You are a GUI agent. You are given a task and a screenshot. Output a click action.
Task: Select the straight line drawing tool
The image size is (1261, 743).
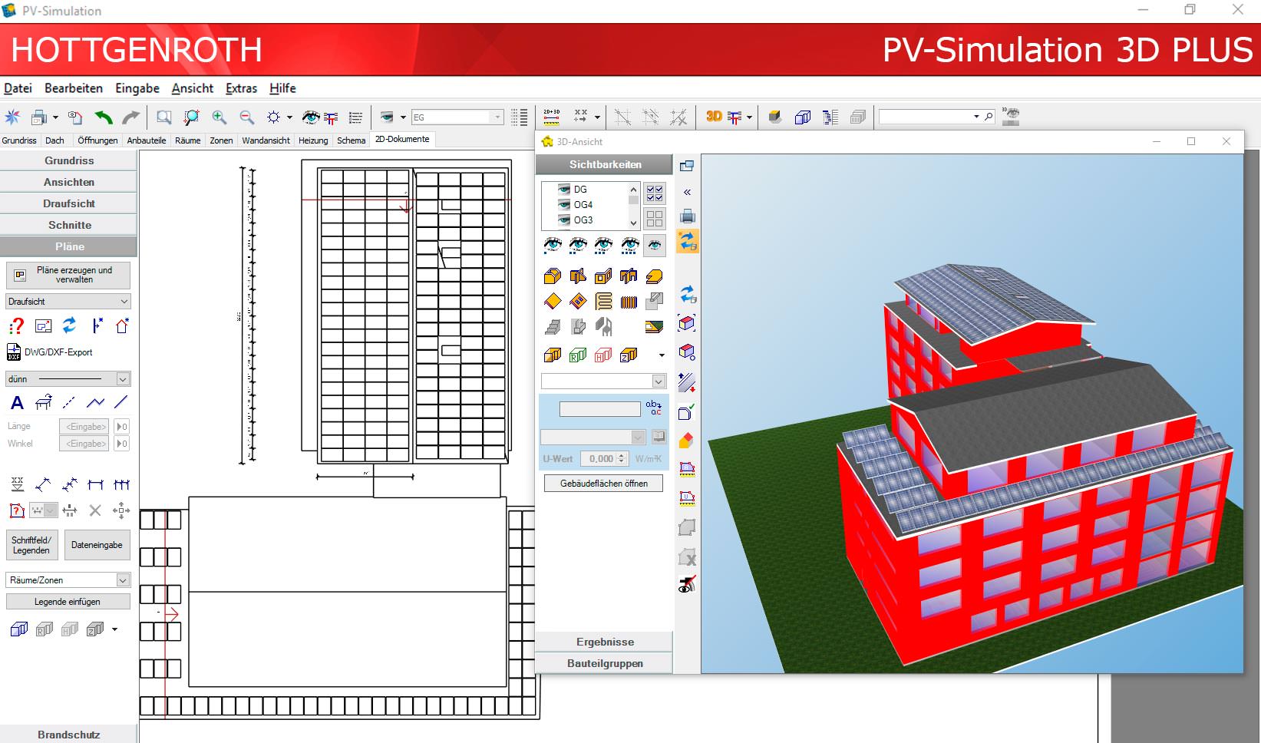(x=121, y=402)
